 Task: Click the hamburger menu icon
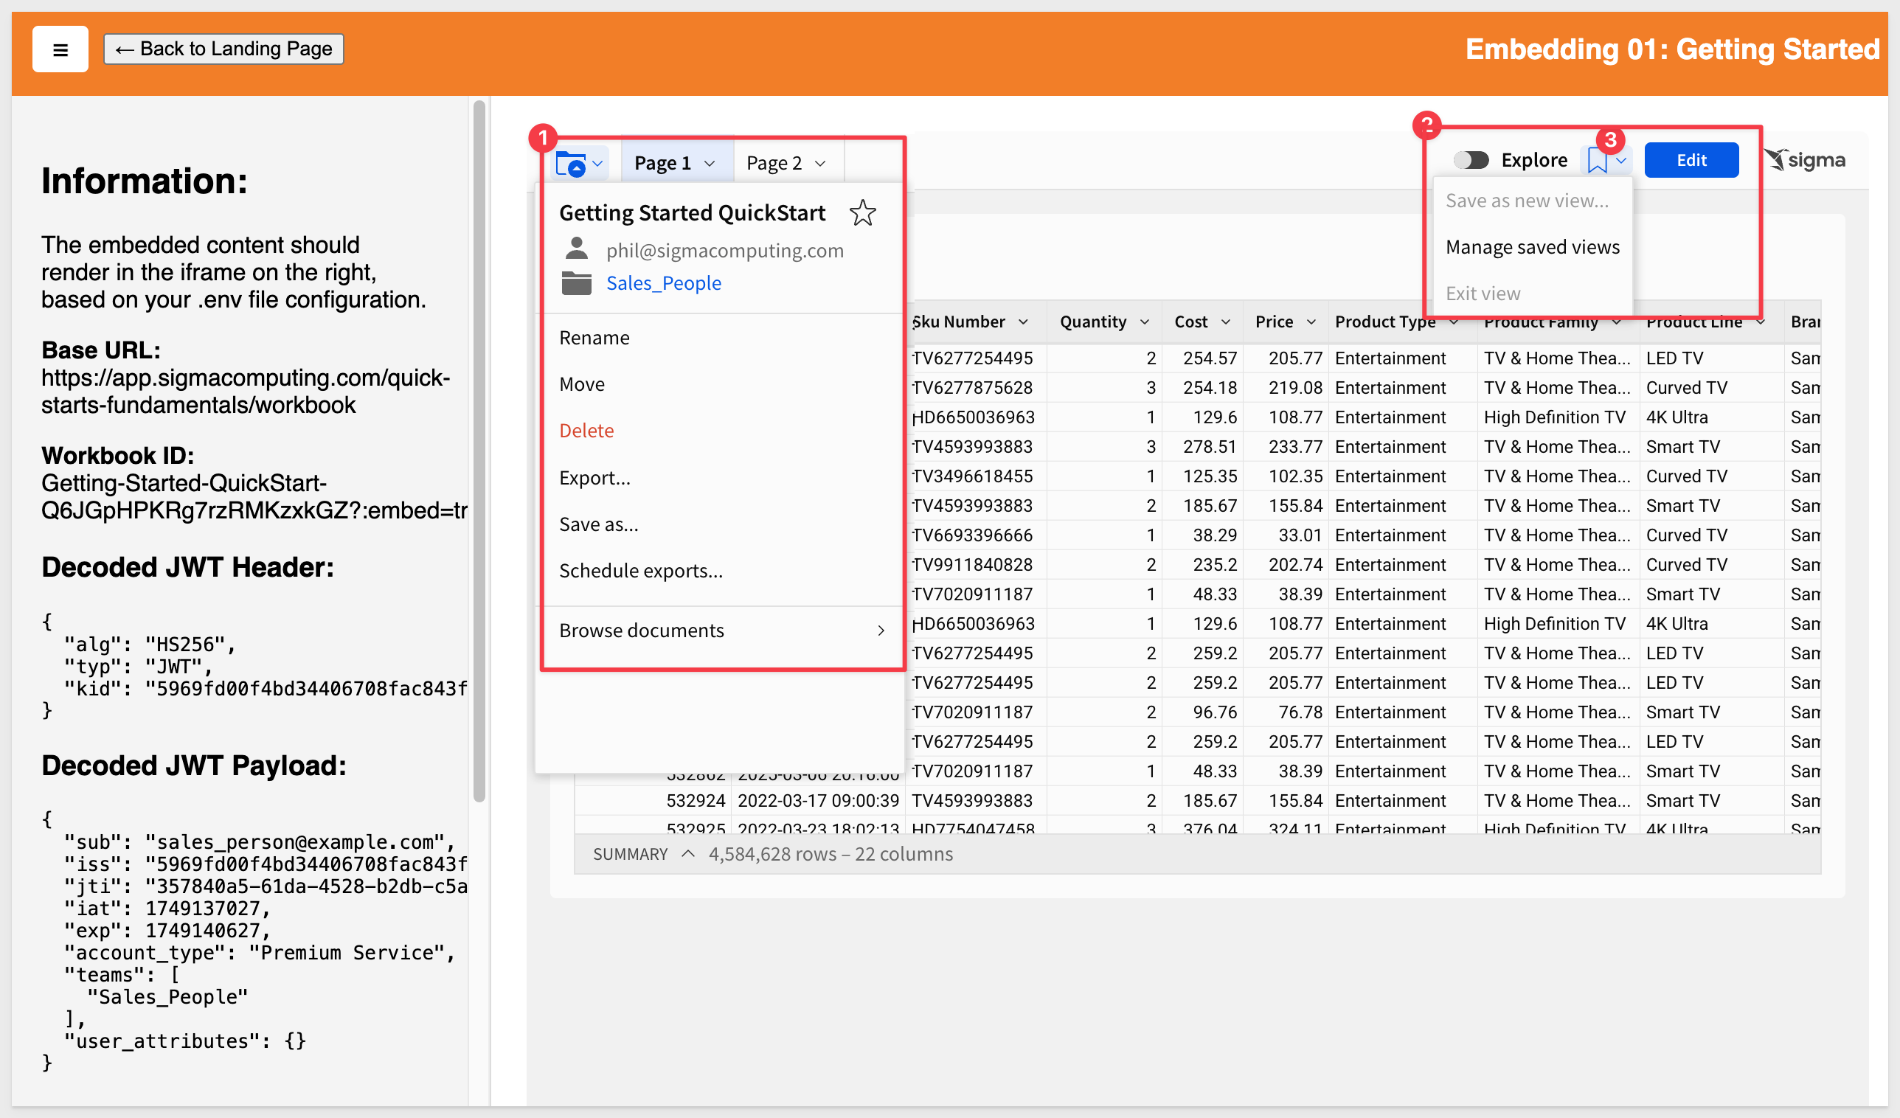click(x=60, y=49)
